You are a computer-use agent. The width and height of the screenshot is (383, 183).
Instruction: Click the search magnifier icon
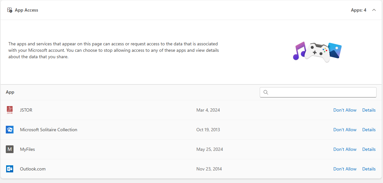tap(266, 92)
